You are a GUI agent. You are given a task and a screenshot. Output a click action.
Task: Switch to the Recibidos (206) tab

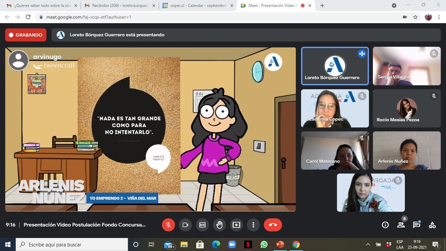pos(120,6)
